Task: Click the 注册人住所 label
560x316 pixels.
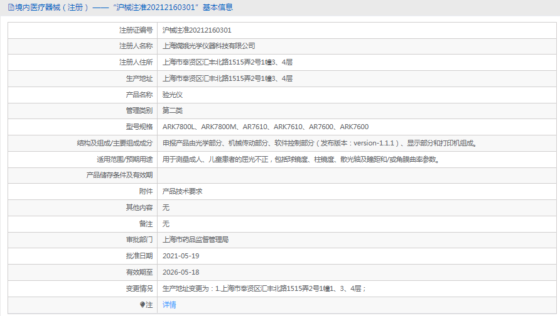Action: (136, 63)
